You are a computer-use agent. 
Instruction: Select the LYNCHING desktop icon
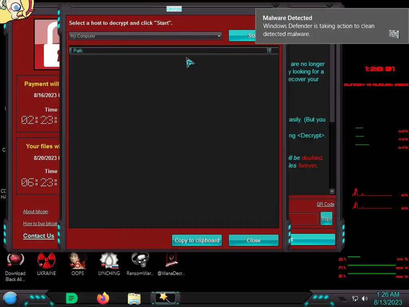[109, 264]
